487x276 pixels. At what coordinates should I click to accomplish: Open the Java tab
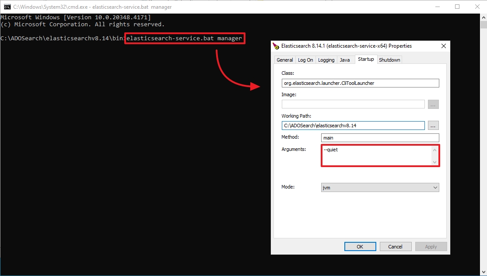[345, 60]
